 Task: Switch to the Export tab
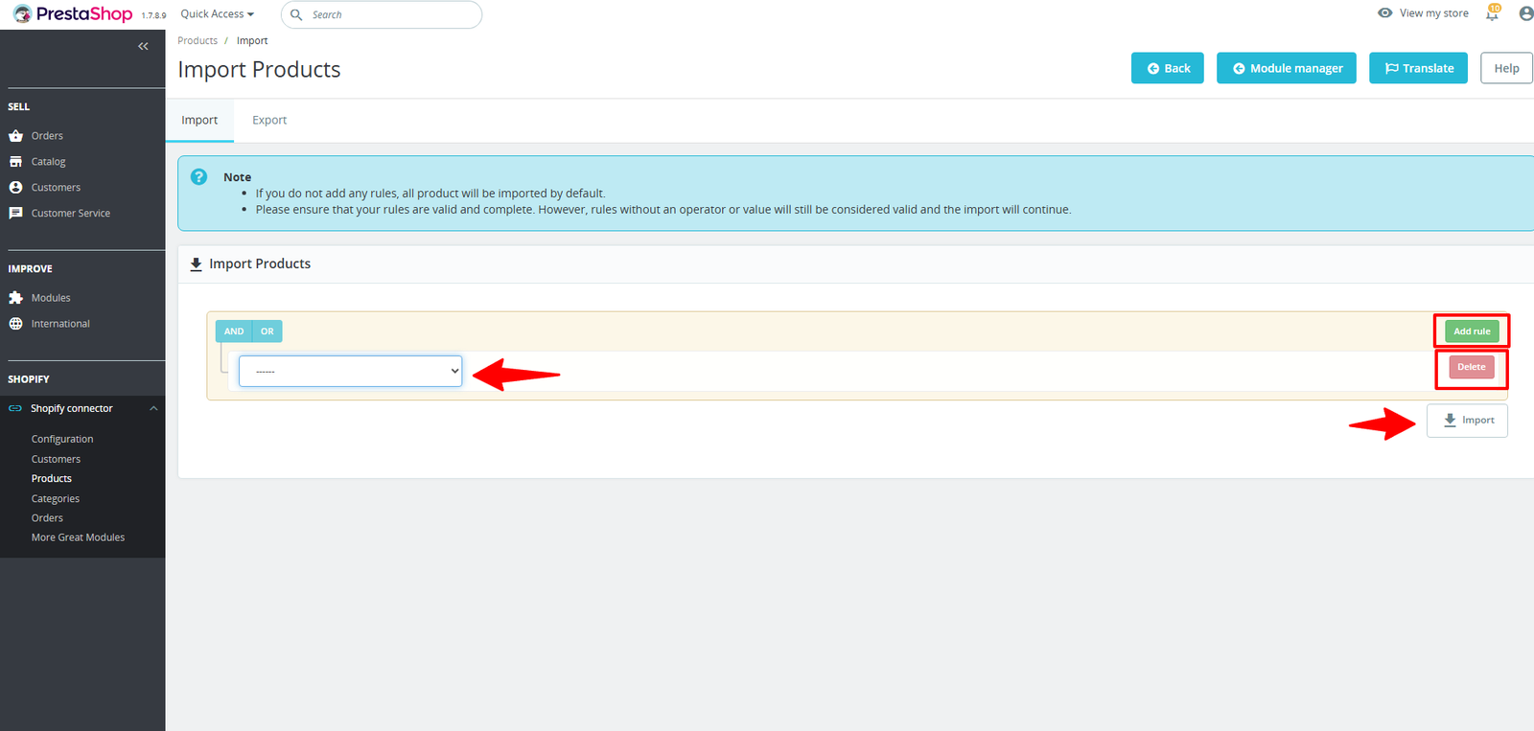269,121
